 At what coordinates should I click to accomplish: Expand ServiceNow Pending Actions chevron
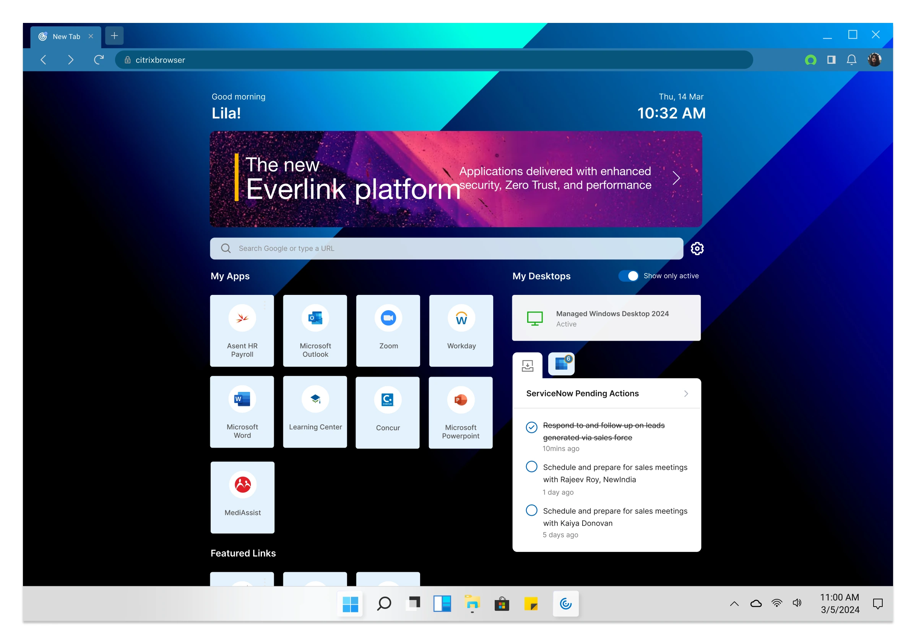click(x=686, y=394)
